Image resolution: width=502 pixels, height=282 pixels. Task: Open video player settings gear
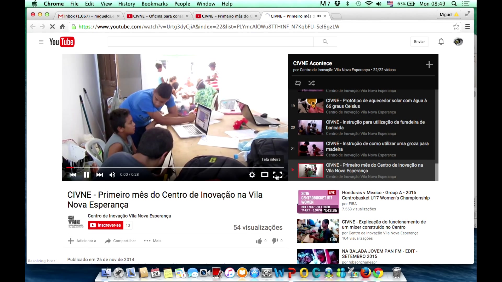[x=252, y=175]
